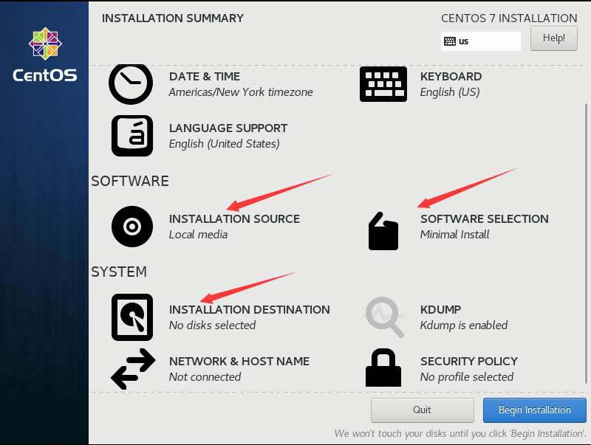Screen dimensions: 591x445
Task: Open the DATE & TIME setting
Action: 205,77
